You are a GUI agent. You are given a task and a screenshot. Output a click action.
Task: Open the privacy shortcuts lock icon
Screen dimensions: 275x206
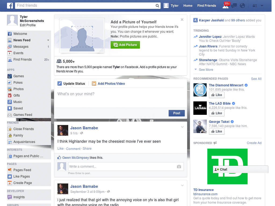point(255,6)
